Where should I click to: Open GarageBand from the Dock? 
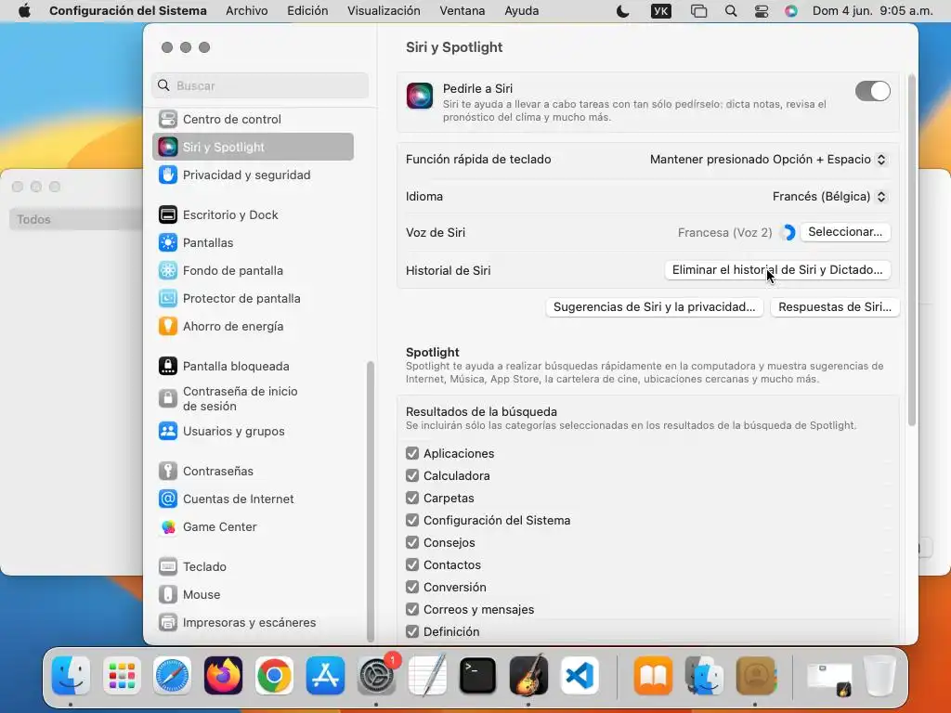pos(528,676)
